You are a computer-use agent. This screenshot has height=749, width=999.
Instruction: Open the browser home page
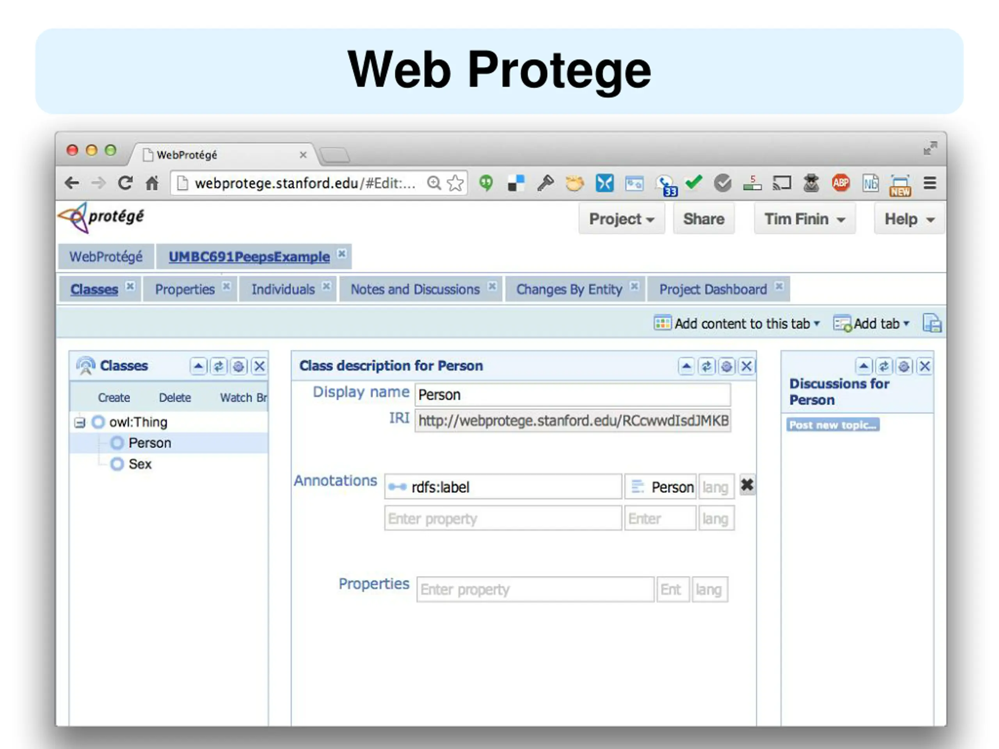click(152, 183)
